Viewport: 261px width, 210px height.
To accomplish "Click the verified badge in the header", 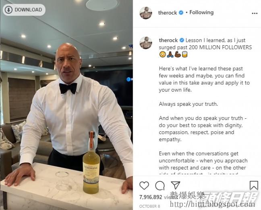I will (x=181, y=13).
